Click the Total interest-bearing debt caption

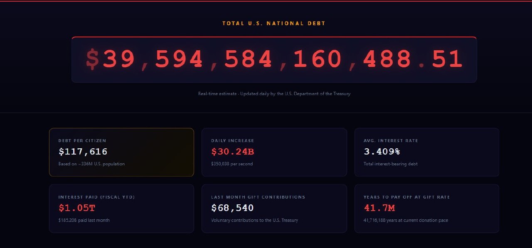click(390, 164)
